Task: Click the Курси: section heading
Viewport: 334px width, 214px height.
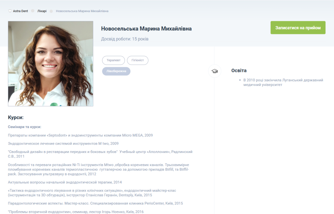Action: tap(16, 117)
